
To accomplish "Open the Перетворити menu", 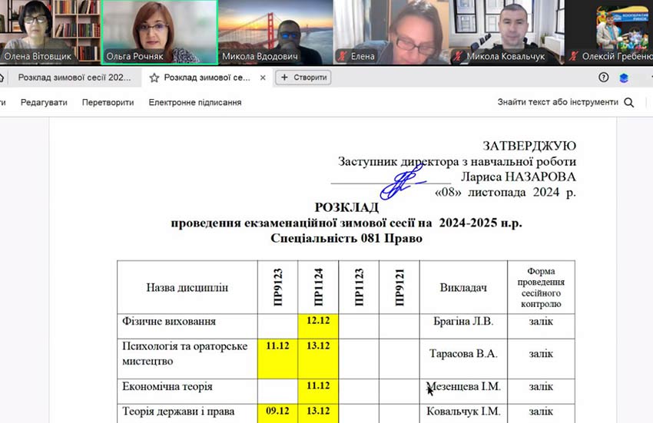I will click(108, 102).
